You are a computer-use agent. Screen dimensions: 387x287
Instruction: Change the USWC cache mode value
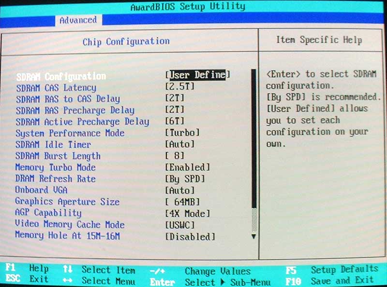(x=180, y=225)
